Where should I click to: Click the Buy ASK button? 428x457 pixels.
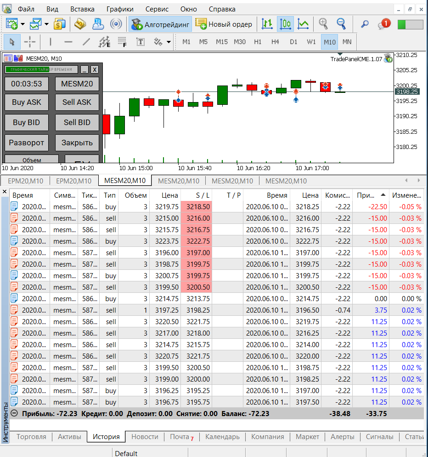pos(27,103)
